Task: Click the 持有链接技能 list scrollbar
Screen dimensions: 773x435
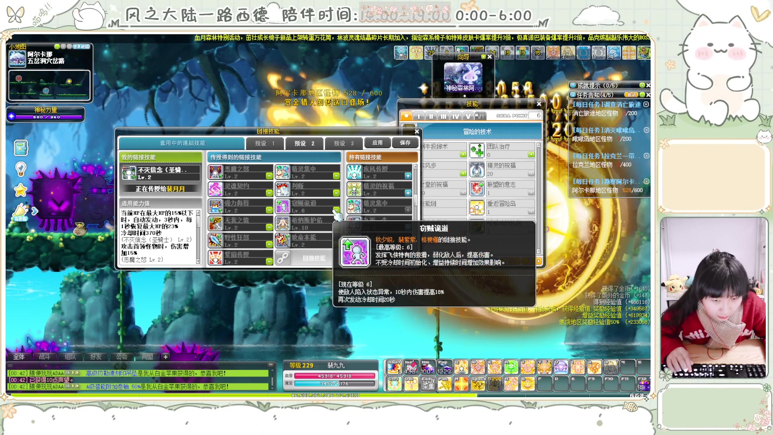Action: [x=415, y=192]
